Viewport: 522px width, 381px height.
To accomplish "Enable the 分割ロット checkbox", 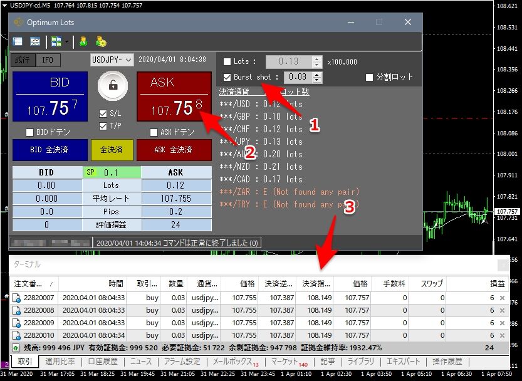I will pos(369,77).
